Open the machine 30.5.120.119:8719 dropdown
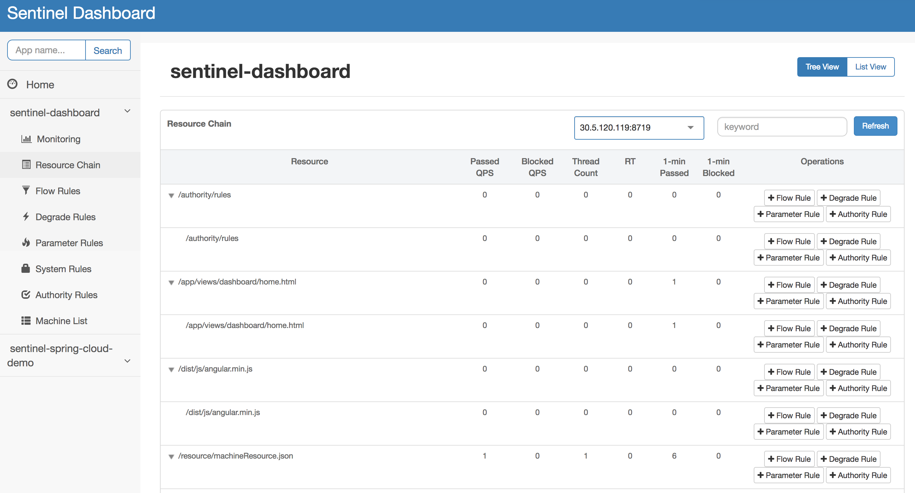Viewport: 915px width, 493px height. coord(639,128)
